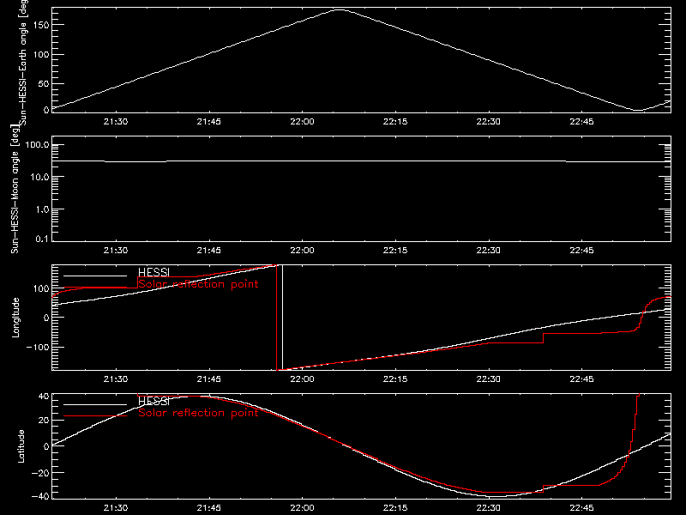This screenshot has width=686, height=515.
Task: Click red legend line sample in Latitude plot
Action: (x=95, y=416)
